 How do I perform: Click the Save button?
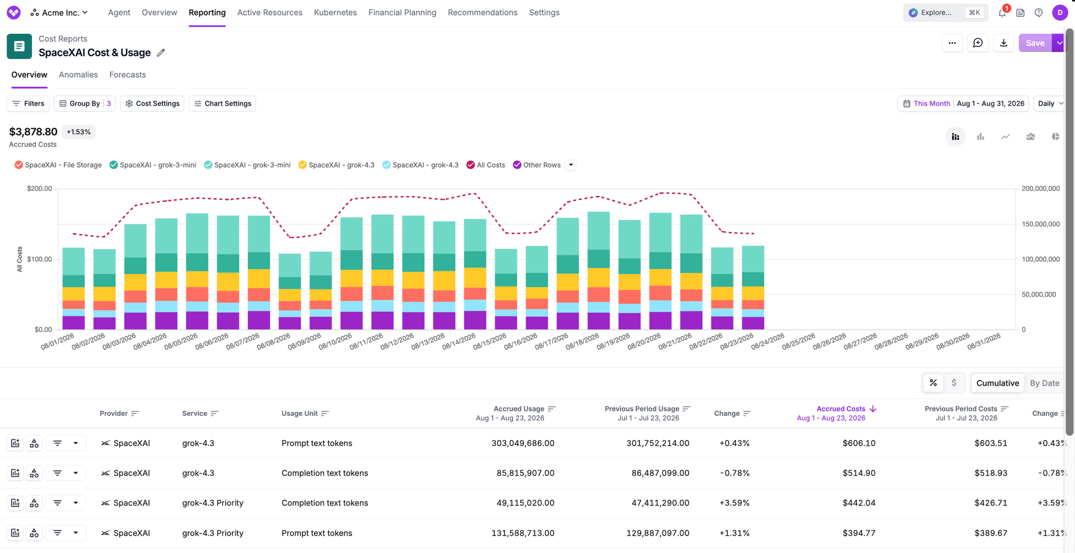tap(1035, 43)
